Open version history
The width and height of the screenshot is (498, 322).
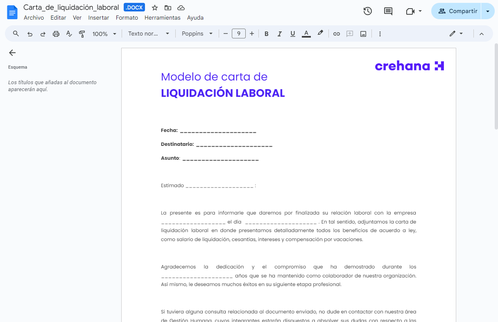pyautogui.click(x=367, y=11)
